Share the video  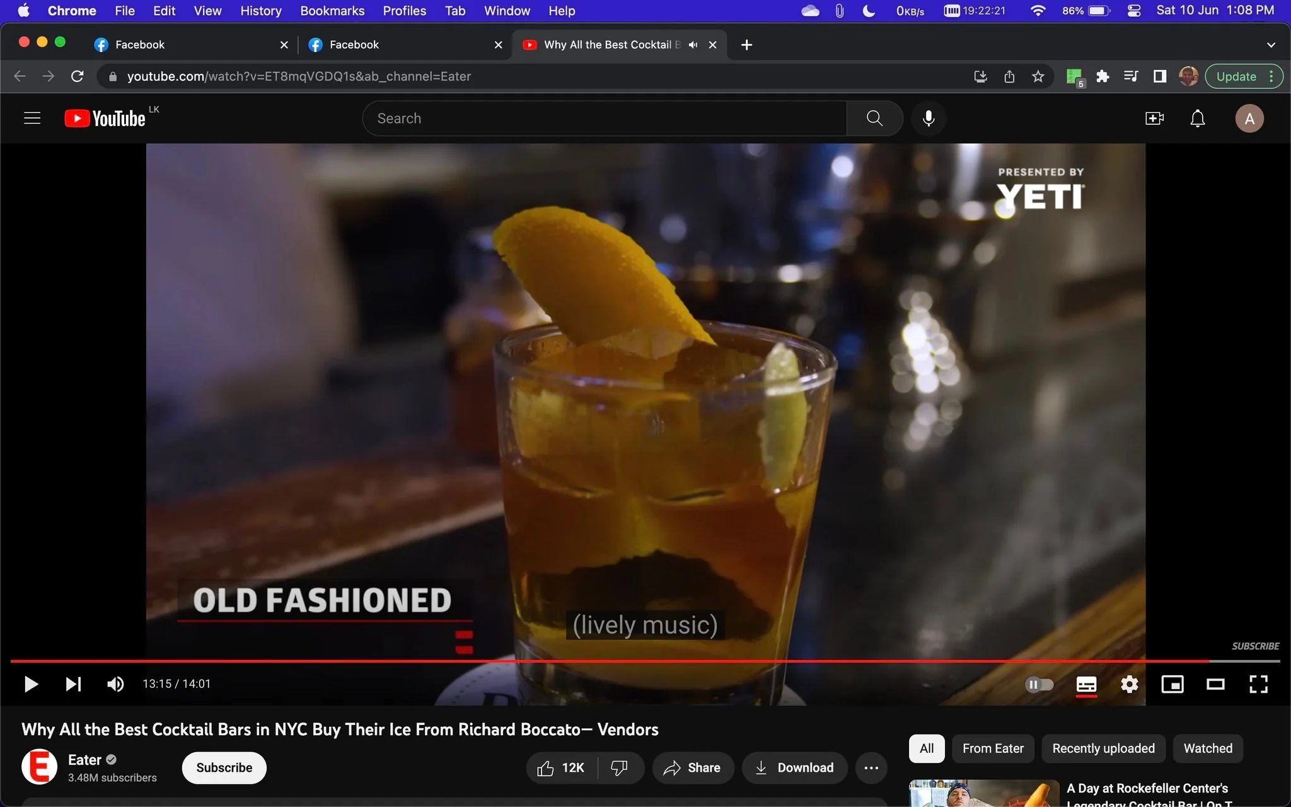(692, 767)
